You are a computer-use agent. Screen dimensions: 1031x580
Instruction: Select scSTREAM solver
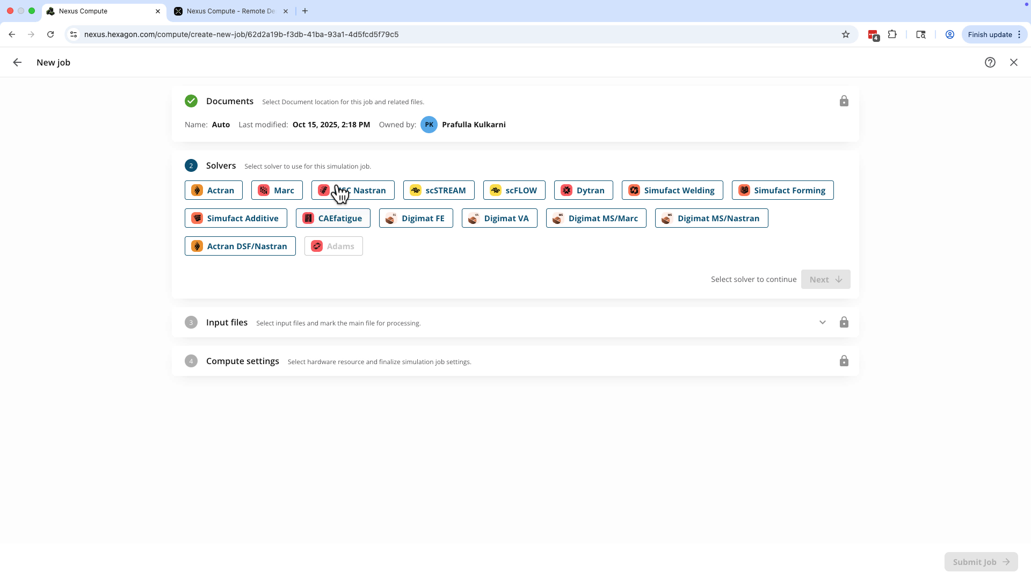(x=439, y=190)
